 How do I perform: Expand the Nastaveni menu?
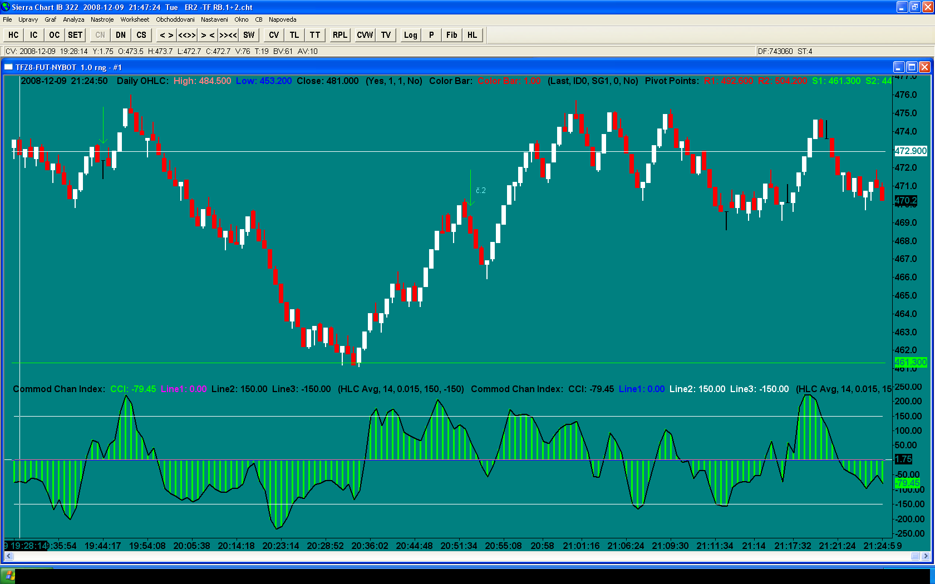click(214, 19)
